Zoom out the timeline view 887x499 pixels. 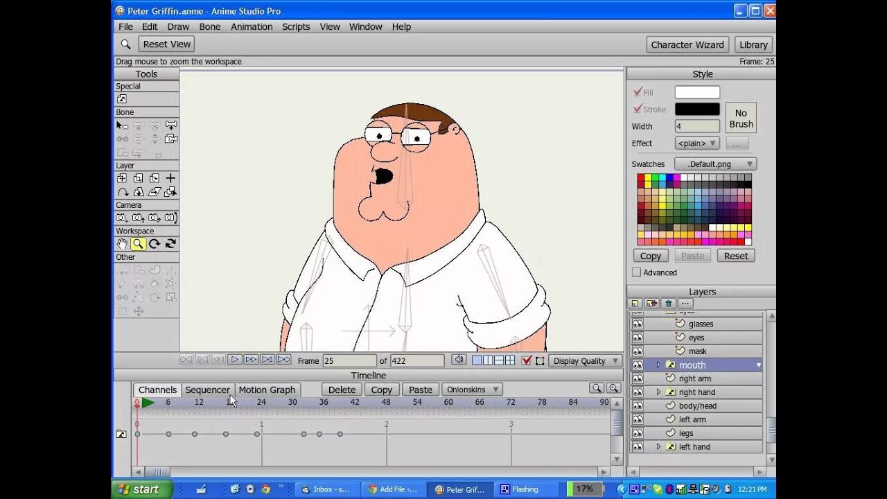[x=596, y=389]
